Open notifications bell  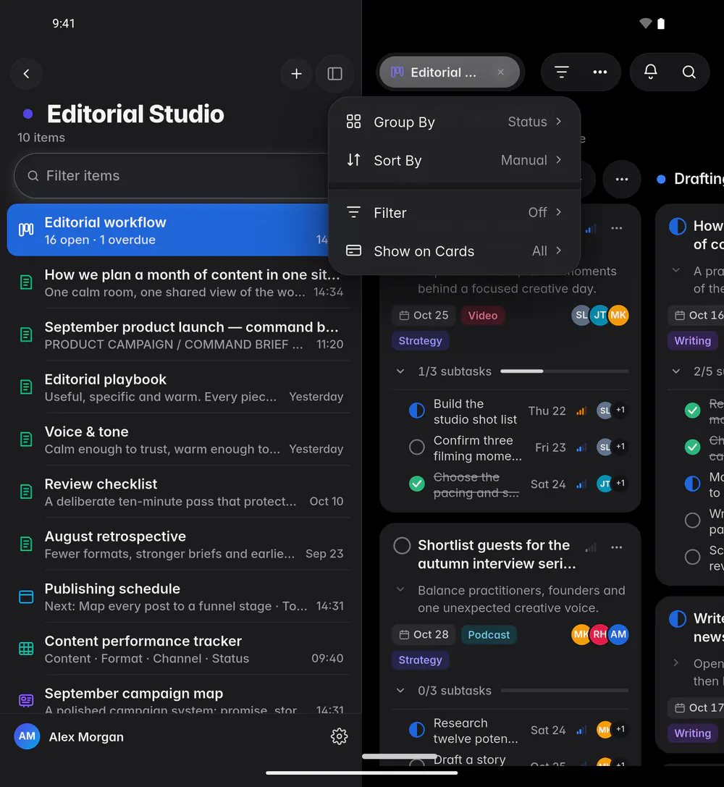[651, 72]
